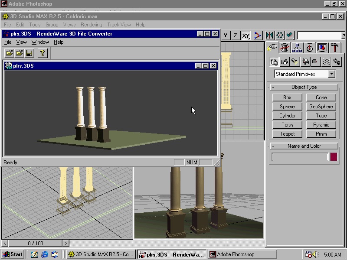Open the View menu in RenderWare converter
Image resolution: width=347 pixels, height=260 pixels.
coord(21,42)
